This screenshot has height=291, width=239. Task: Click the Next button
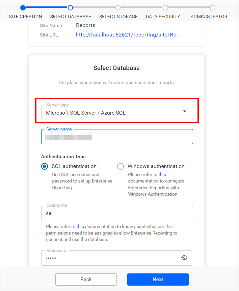pos(158,280)
